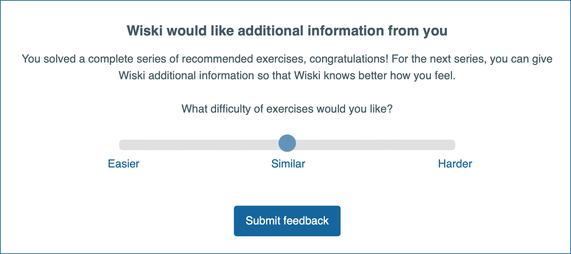571x254 pixels.
Task: Click 'recommended exercises' in the description
Action: [244, 59]
